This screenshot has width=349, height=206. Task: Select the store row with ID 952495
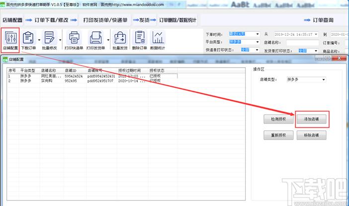[x=92, y=81]
